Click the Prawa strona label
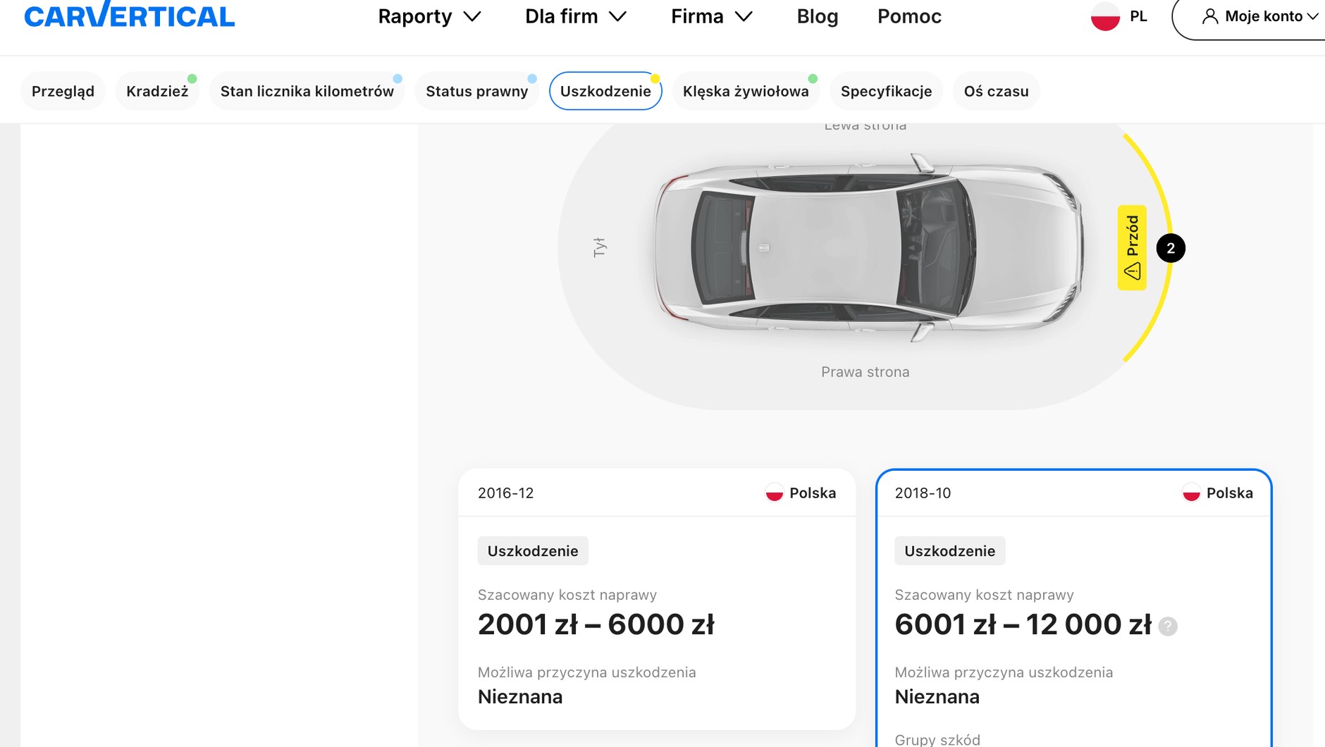 [865, 372]
